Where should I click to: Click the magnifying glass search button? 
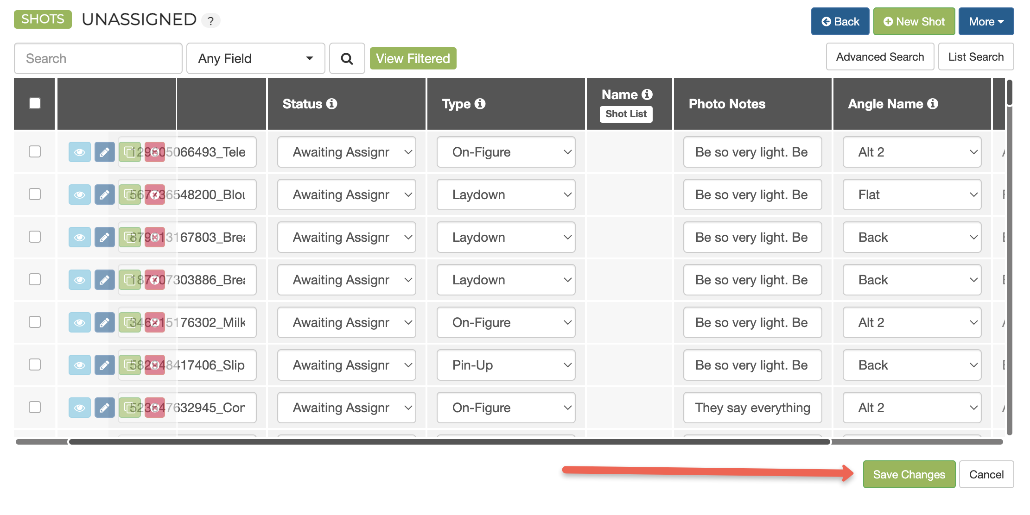point(347,59)
